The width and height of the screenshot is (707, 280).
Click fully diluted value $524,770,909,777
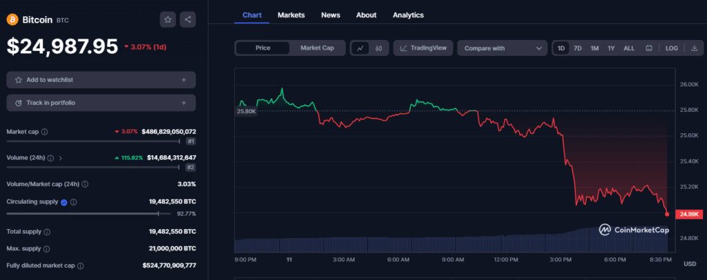[x=169, y=266]
